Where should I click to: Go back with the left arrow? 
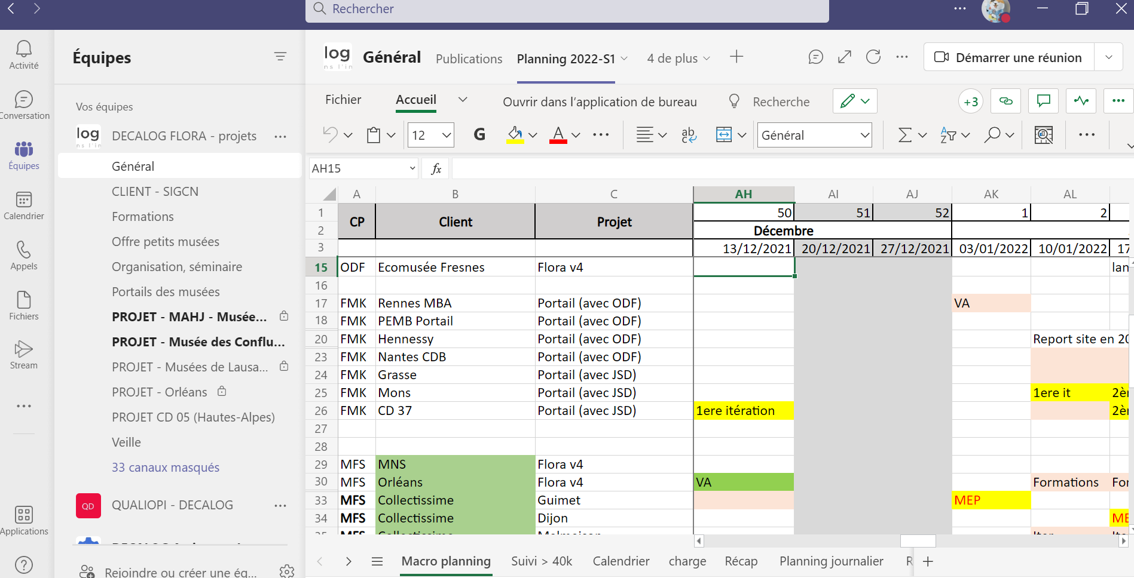[x=11, y=8]
